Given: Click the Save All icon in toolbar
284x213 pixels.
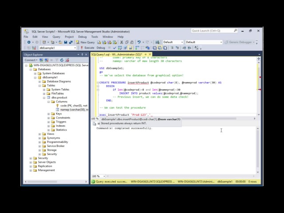Looking at the screenshot, I should [x=71, y=42].
